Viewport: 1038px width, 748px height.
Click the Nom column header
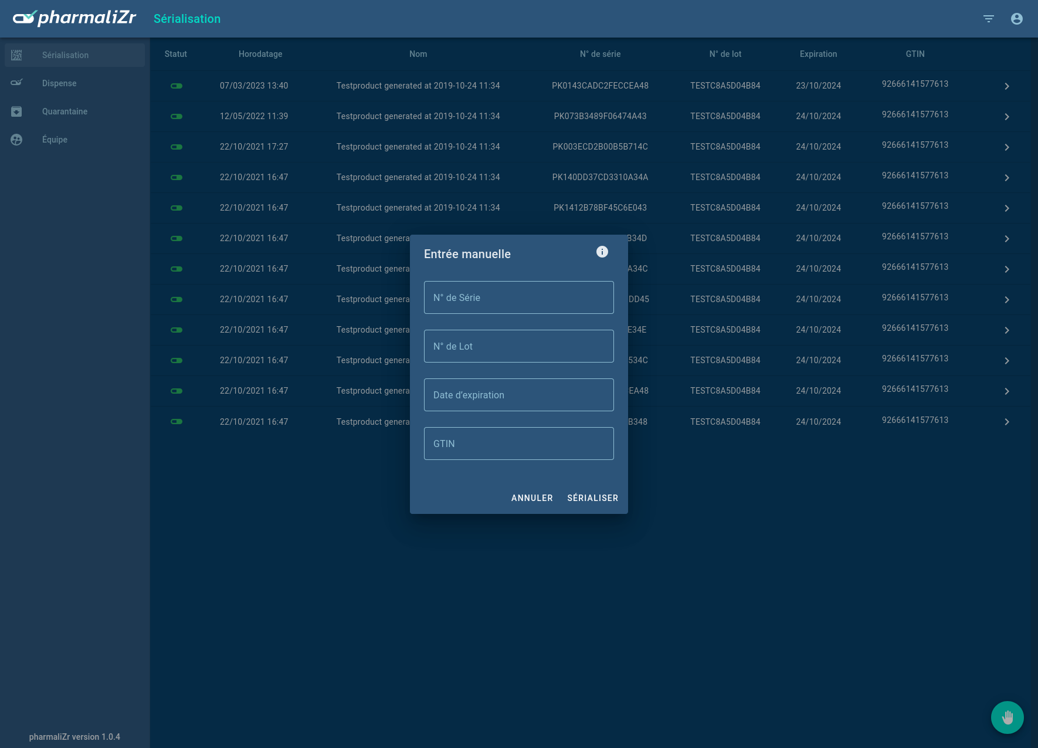418,54
